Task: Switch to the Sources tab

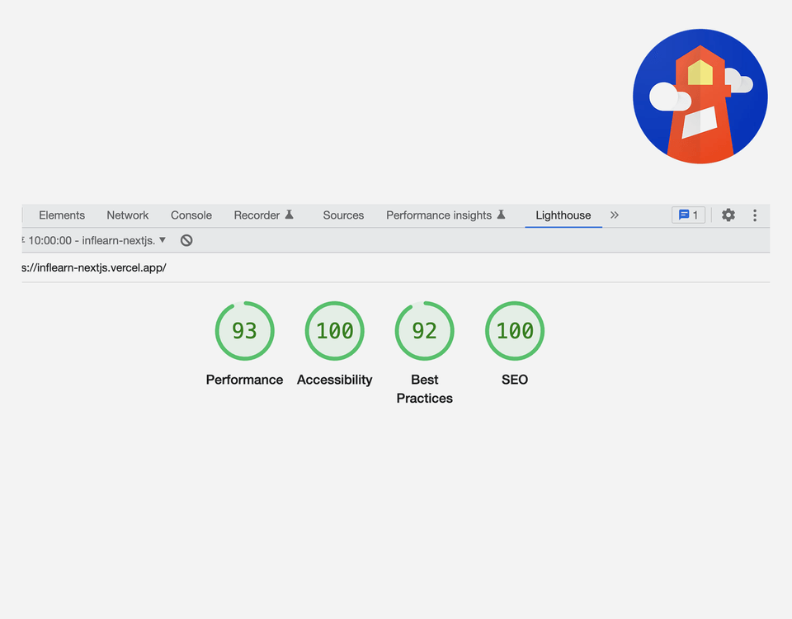Action: [343, 215]
